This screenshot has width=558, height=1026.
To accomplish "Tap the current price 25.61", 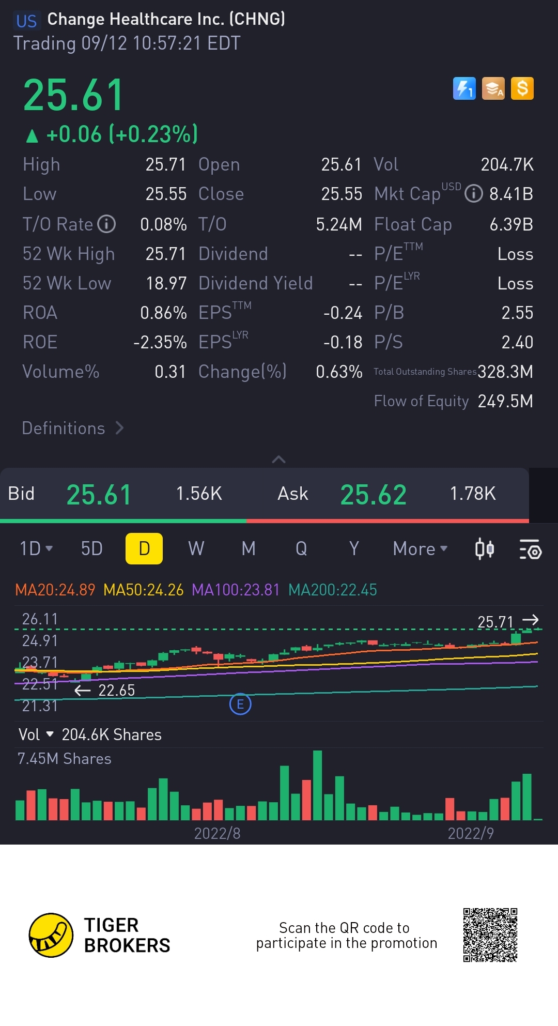I will [74, 95].
